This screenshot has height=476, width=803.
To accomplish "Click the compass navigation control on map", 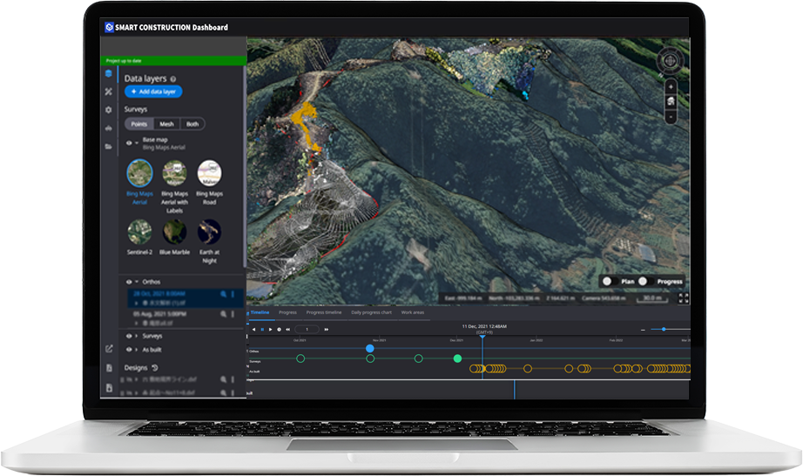I will pyautogui.click(x=670, y=61).
